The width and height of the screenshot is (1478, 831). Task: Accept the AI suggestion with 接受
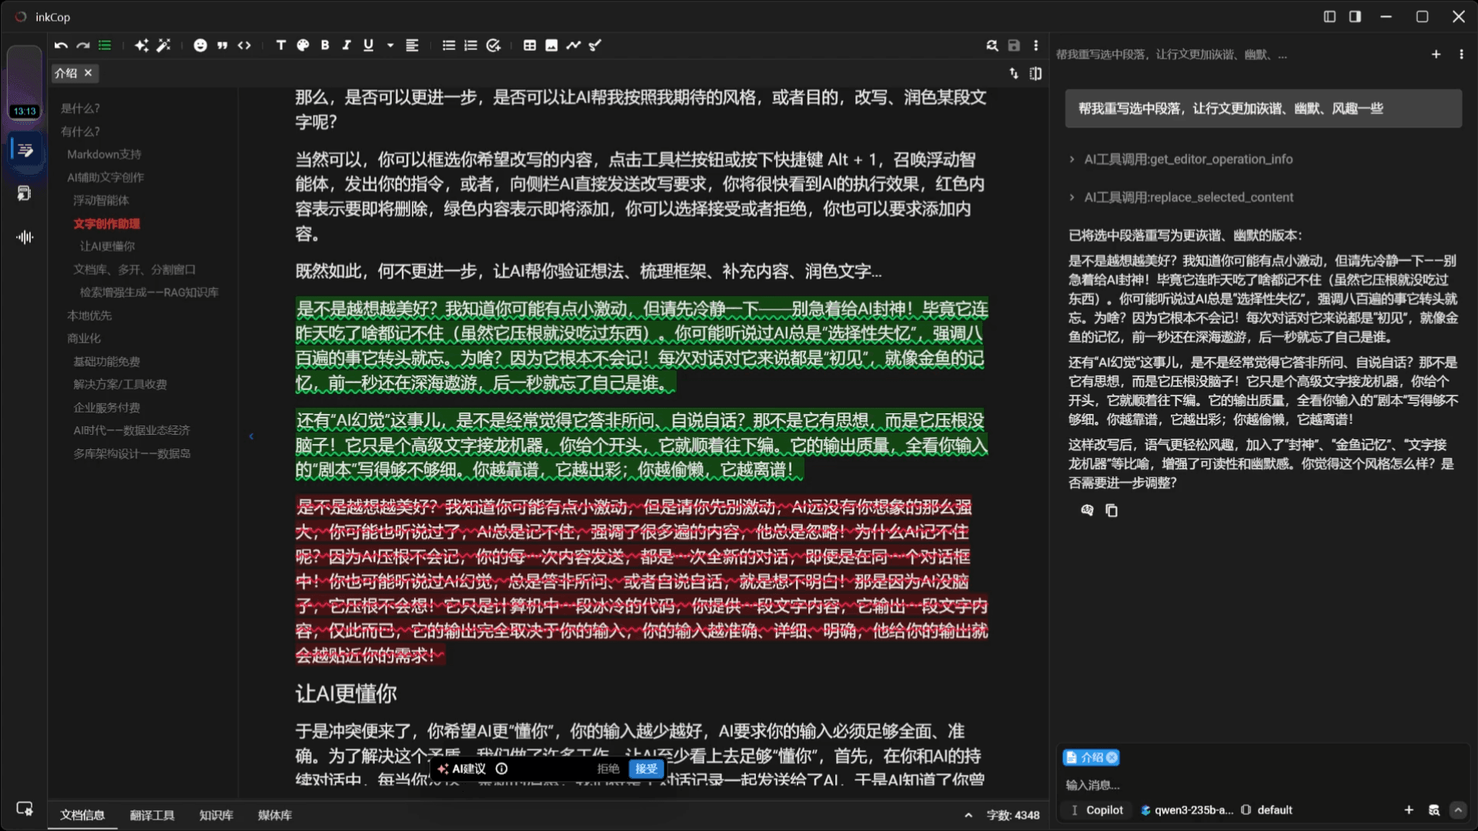pyautogui.click(x=646, y=769)
